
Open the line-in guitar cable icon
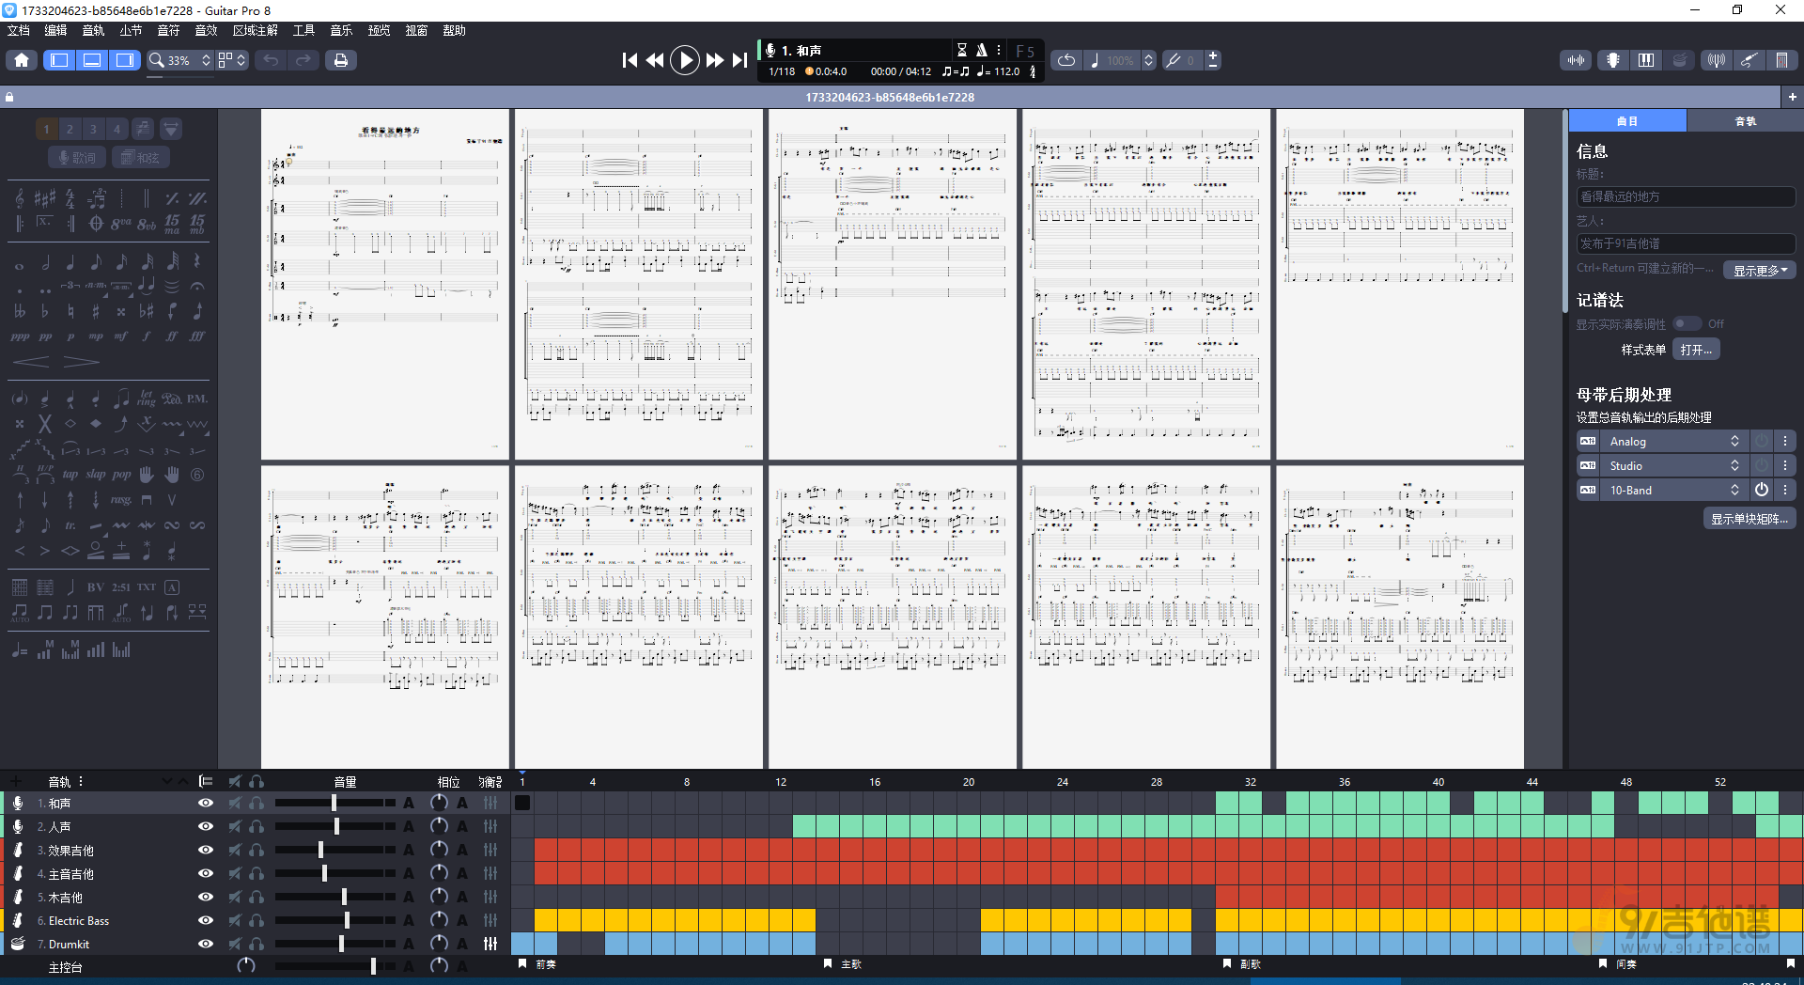1749,60
